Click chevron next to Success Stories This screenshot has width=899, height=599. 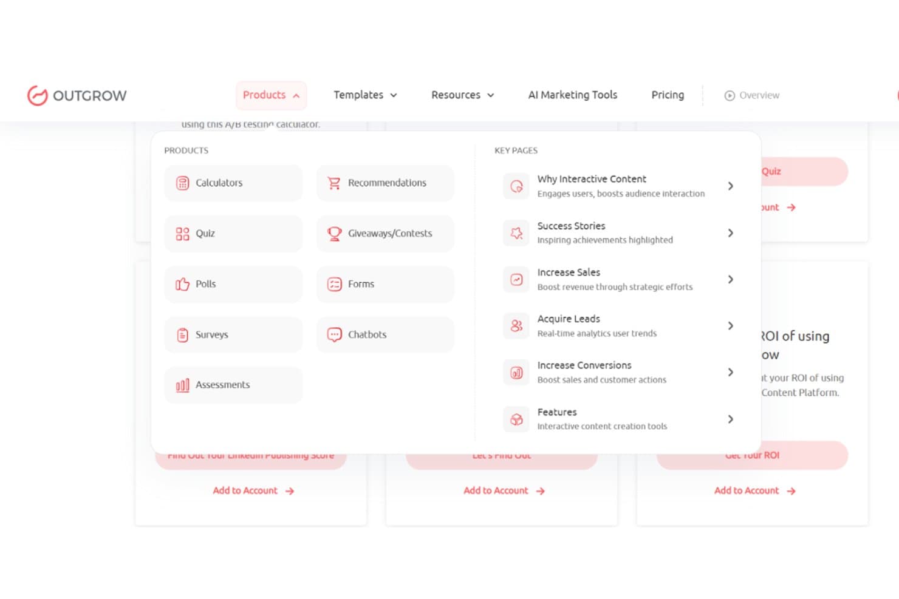731,233
